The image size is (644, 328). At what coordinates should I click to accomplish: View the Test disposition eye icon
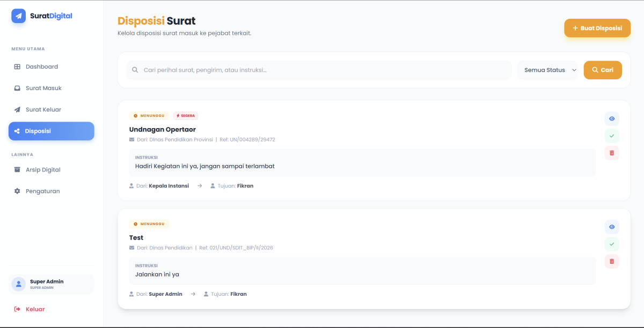tap(612, 227)
